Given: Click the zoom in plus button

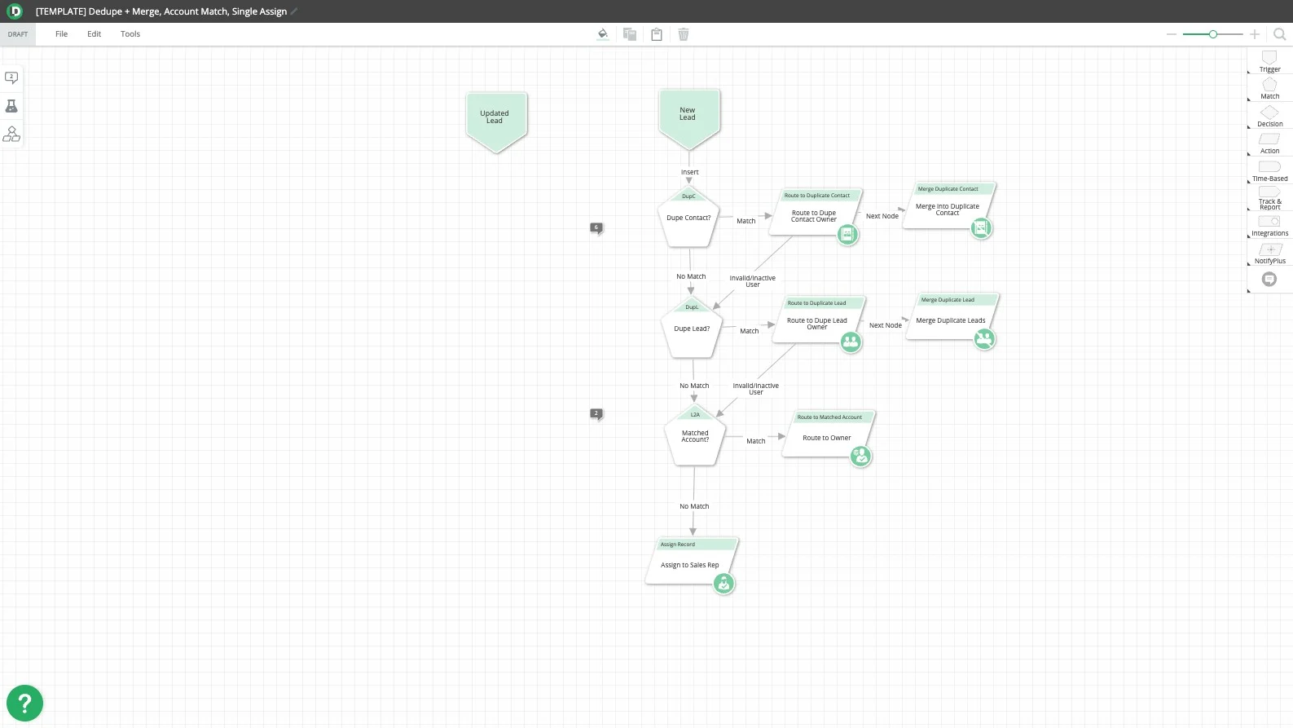Looking at the screenshot, I should click(x=1255, y=34).
